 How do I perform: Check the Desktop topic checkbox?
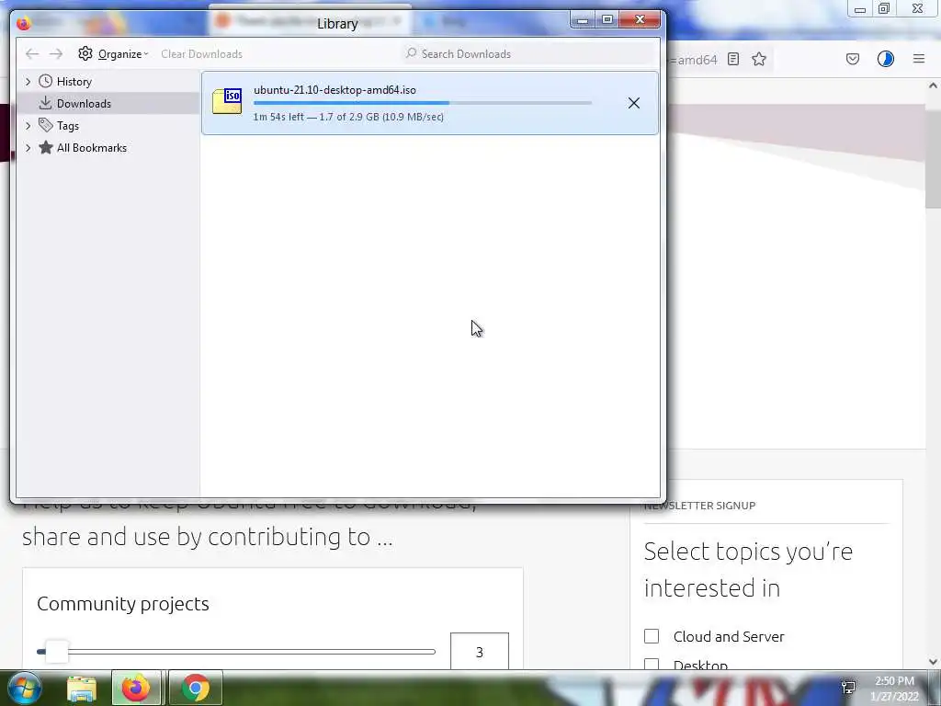click(x=652, y=664)
